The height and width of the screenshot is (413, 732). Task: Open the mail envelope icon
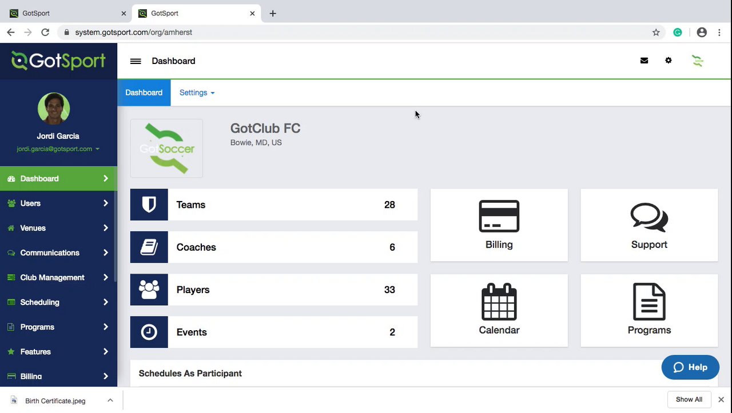(644, 61)
